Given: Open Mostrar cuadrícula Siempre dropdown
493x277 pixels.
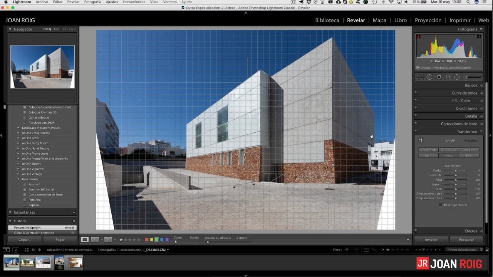Looking at the screenshot, I should pyautogui.click(x=243, y=238).
